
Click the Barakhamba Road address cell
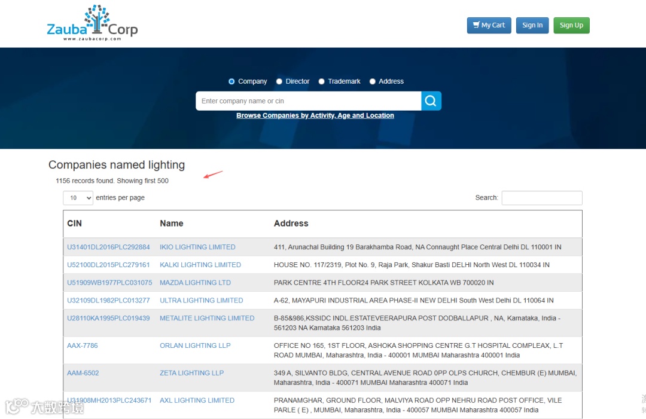point(418,247)
